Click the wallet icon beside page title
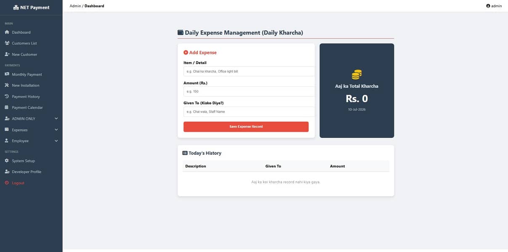 tap(181, 32)
